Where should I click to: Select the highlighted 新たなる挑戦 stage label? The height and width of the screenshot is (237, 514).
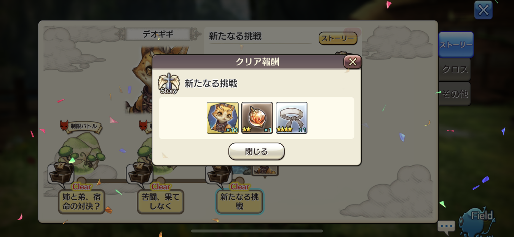[240, 202]
